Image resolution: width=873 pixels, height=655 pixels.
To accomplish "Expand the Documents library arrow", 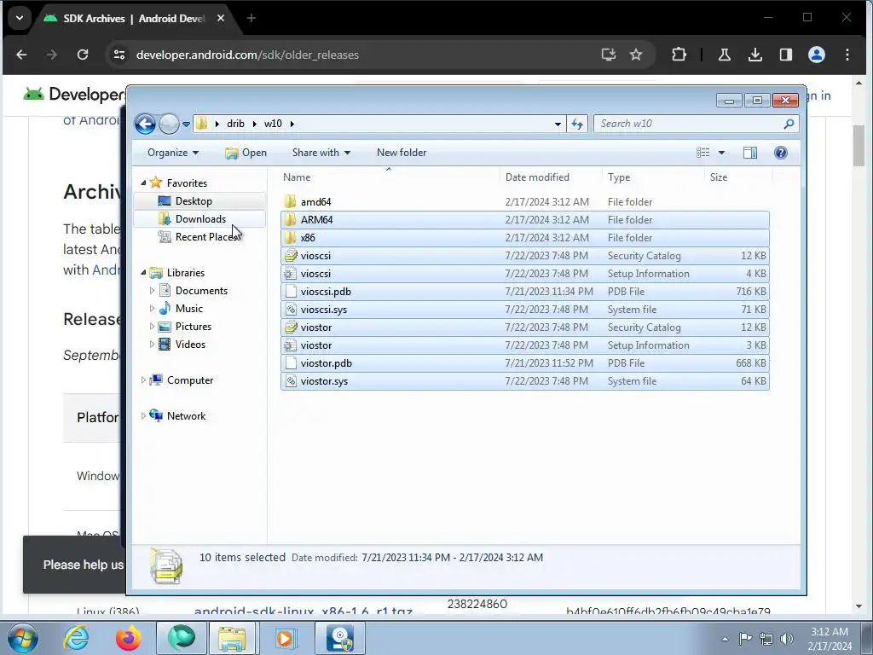I will tap(152, 290).
